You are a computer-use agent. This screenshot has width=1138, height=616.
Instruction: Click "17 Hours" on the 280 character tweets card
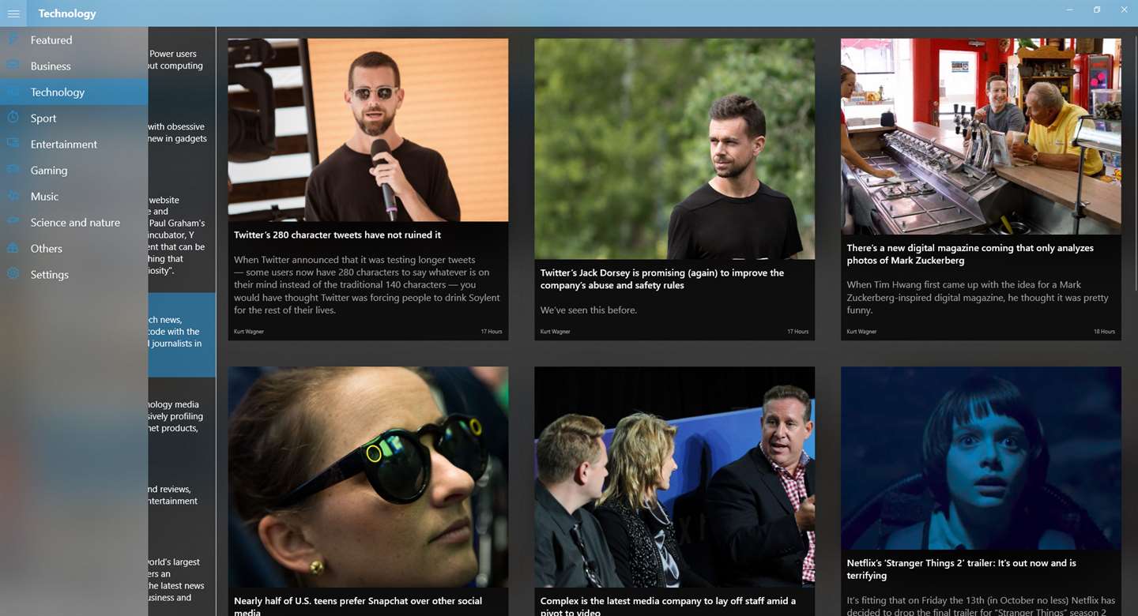(x=492, y=332)
